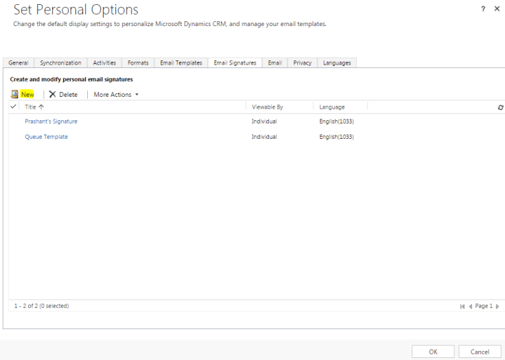Open the Help question mark icon

483,9
